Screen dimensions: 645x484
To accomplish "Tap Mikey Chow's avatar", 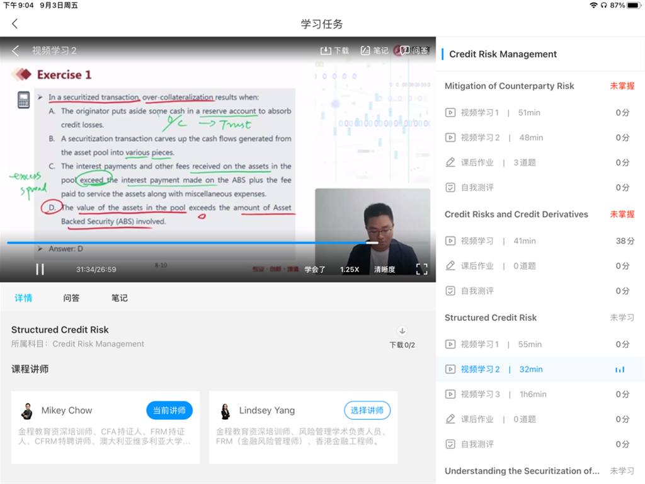I will [27, 411].
